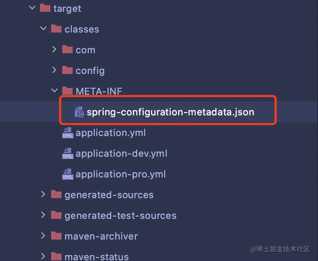
Task: Expand the com folder chevron
Action: pyautogui.click(x=54, y=49)
